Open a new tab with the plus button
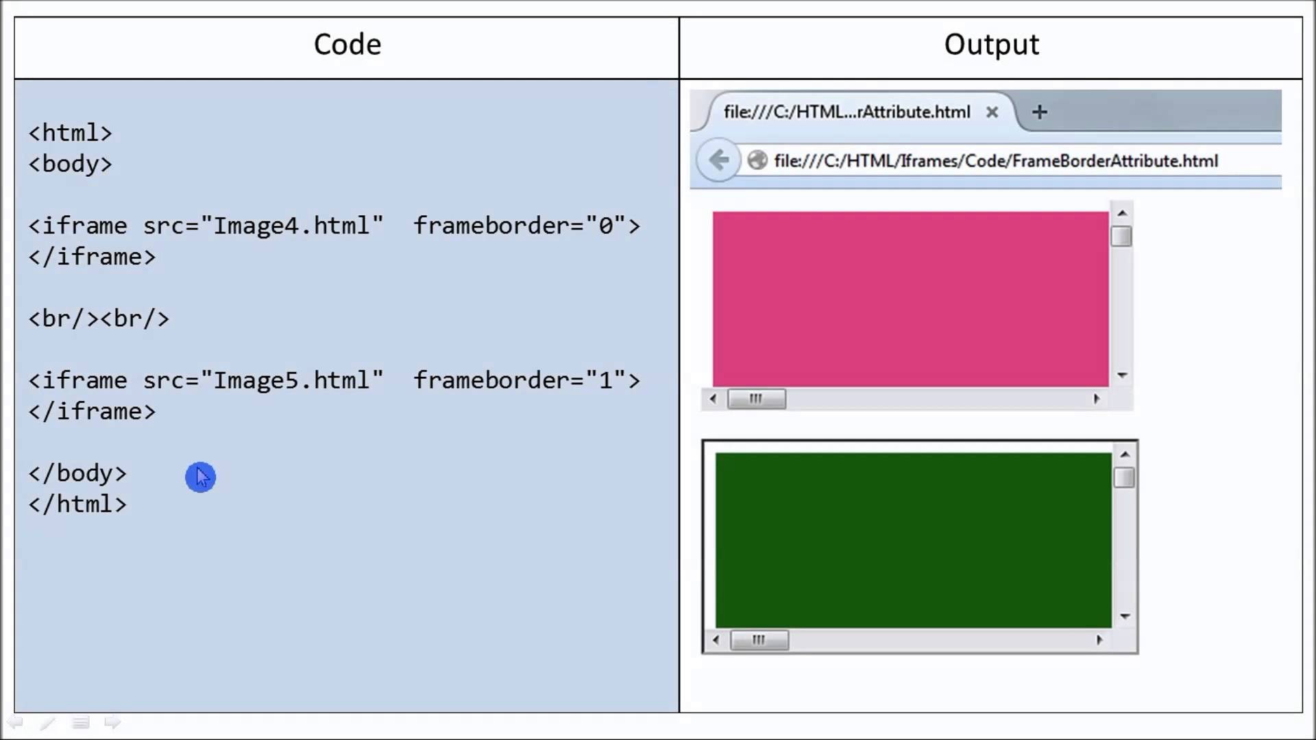The height and width of the screenshot is (740, 1316). point(1039,112)
